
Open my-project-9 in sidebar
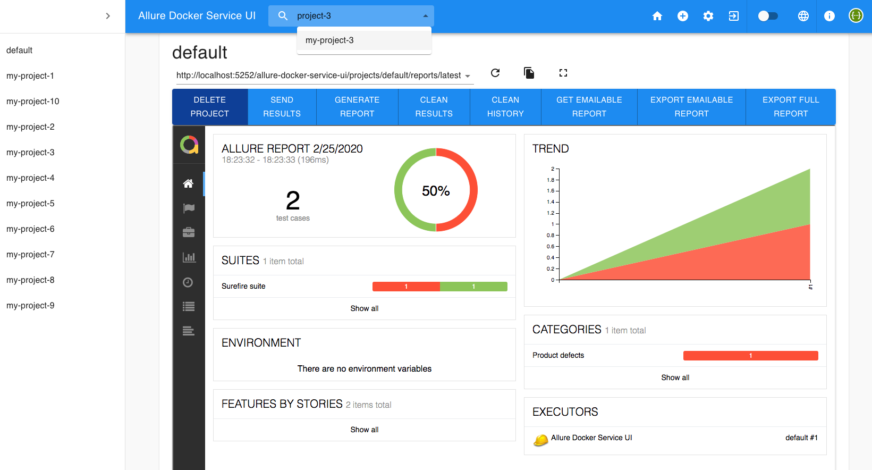(62, 306)
